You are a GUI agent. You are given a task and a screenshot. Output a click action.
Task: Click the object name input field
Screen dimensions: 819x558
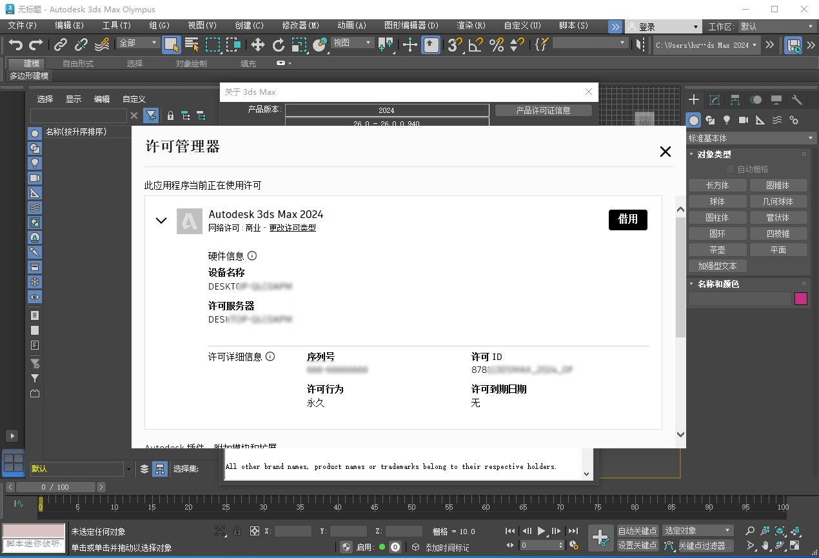click(x=740, y=299)
